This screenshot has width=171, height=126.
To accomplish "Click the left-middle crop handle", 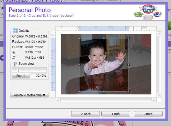I will [79, 65].
